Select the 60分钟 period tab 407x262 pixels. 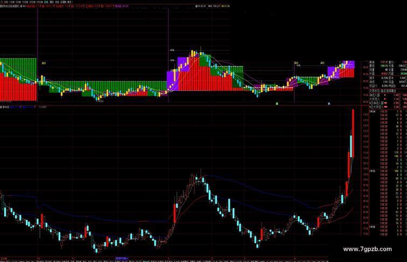click(39, 2)
